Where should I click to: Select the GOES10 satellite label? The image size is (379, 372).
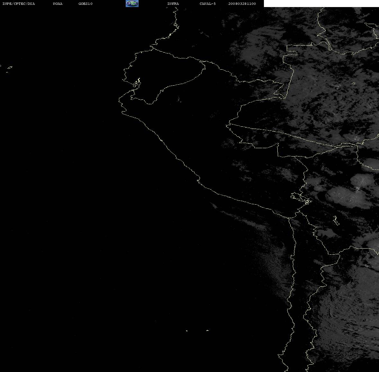pyautogui.click(x=86, y=4)
